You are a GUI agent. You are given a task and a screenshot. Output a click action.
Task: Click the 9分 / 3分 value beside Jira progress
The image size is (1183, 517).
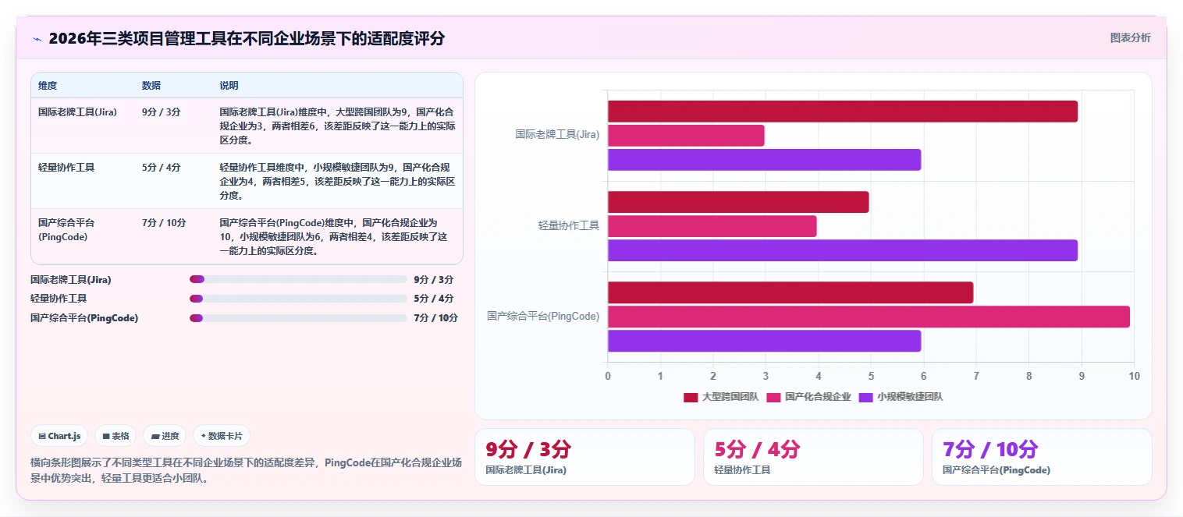(x=434, y=279)
